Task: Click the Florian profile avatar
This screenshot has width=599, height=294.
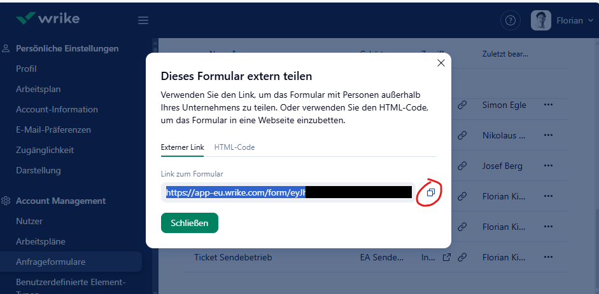Action: pos(541,20)
